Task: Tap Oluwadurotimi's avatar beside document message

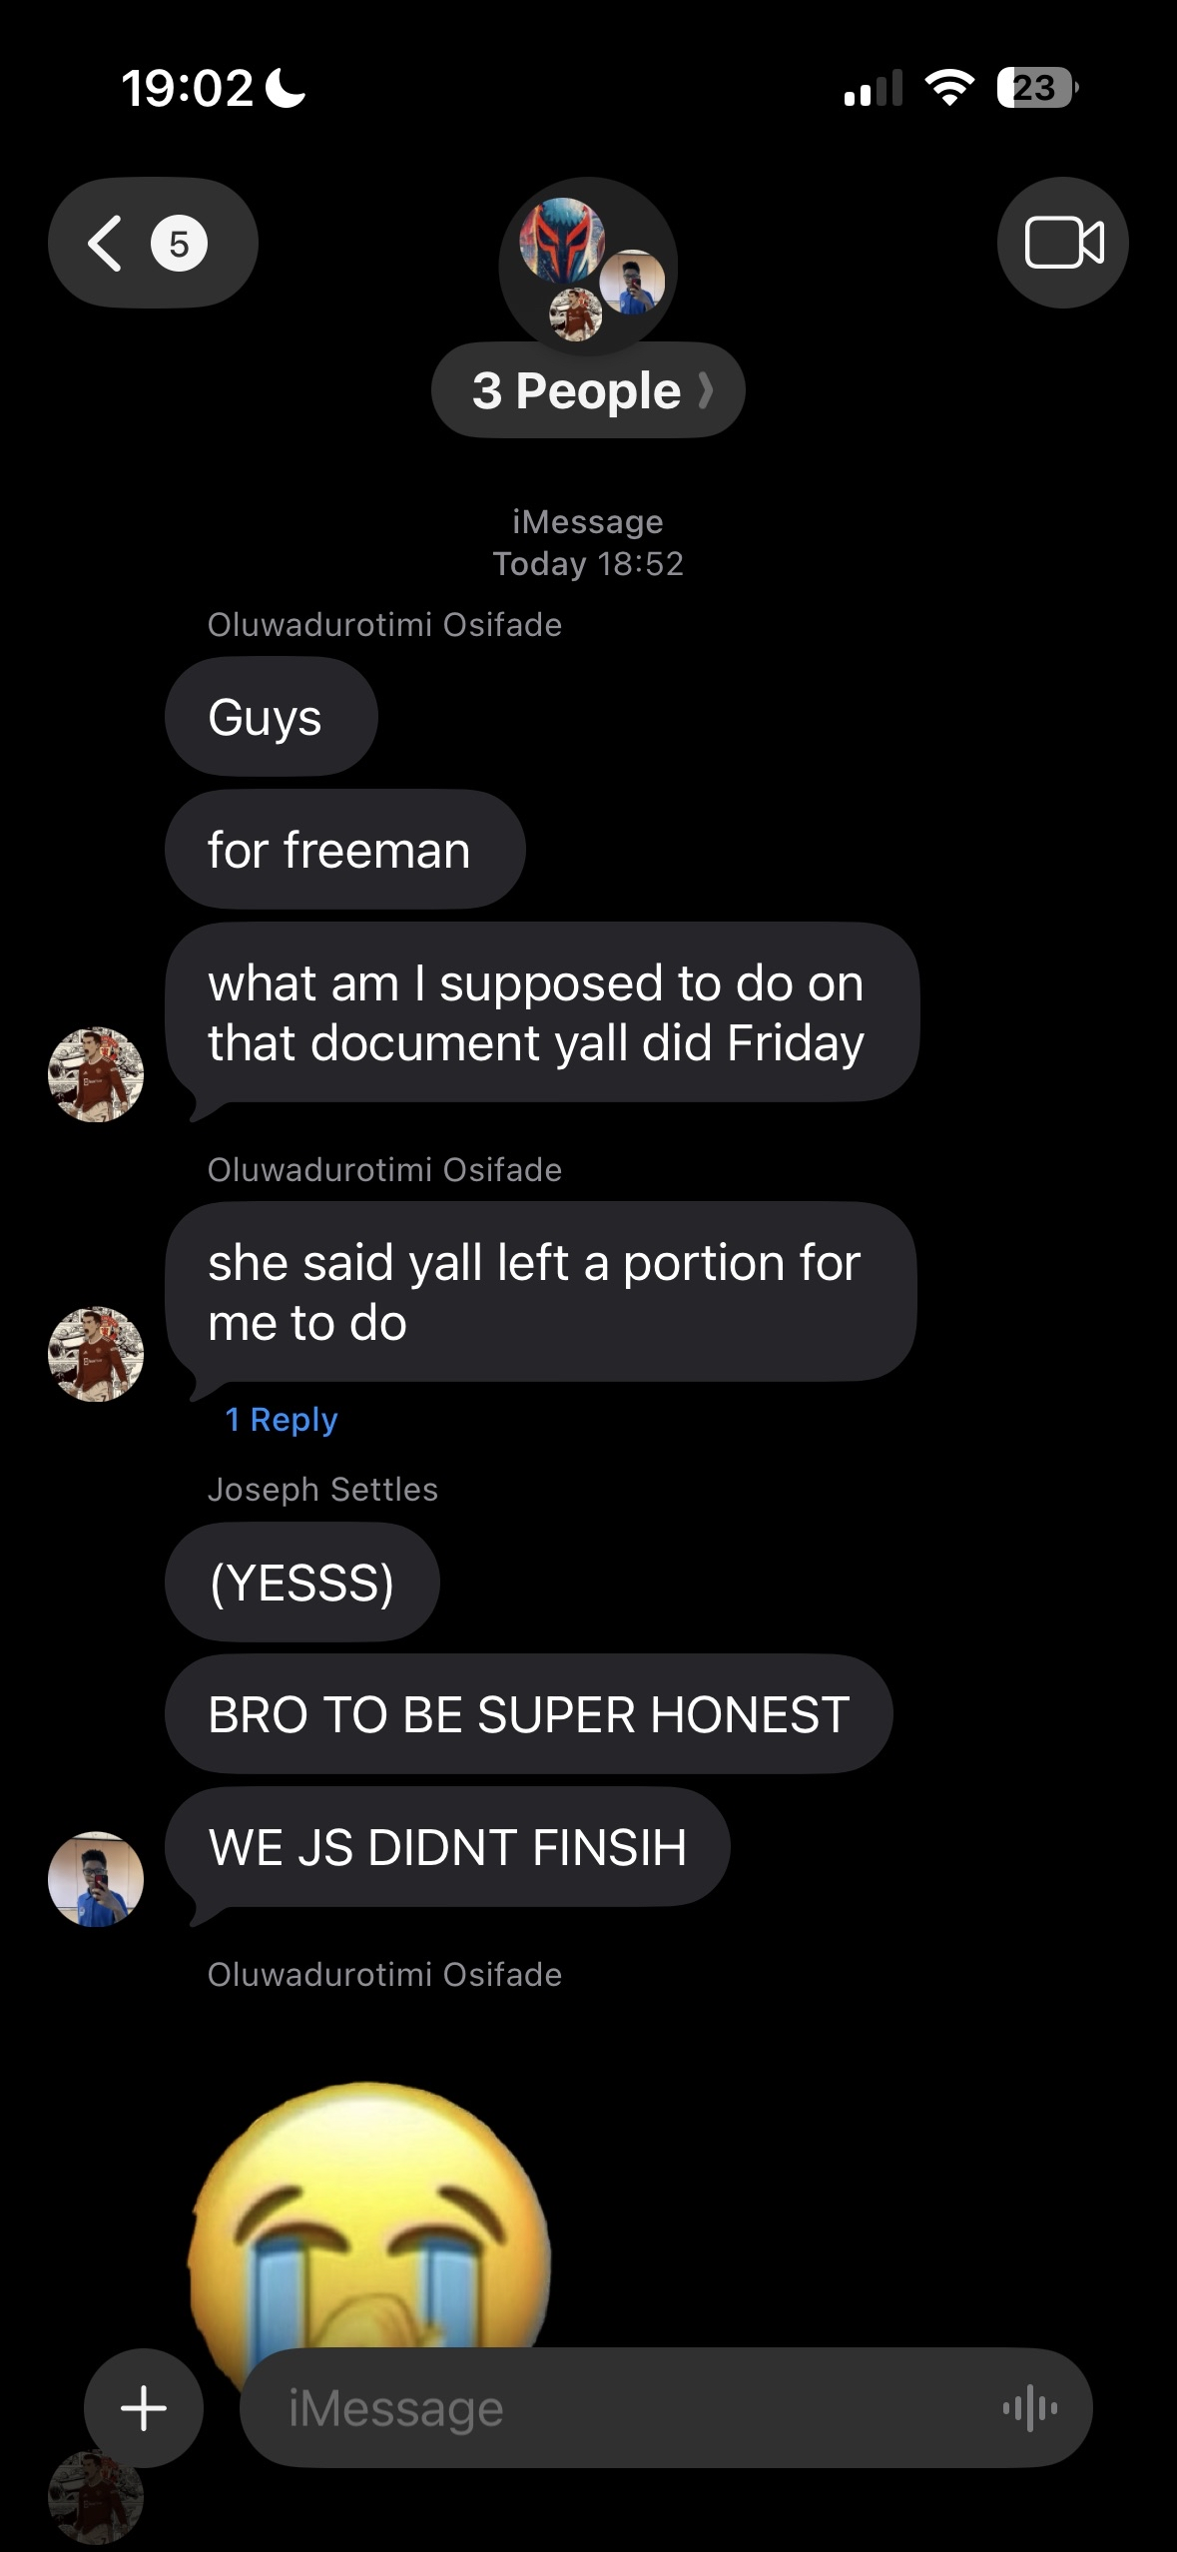Action: tap(96, 1074)
